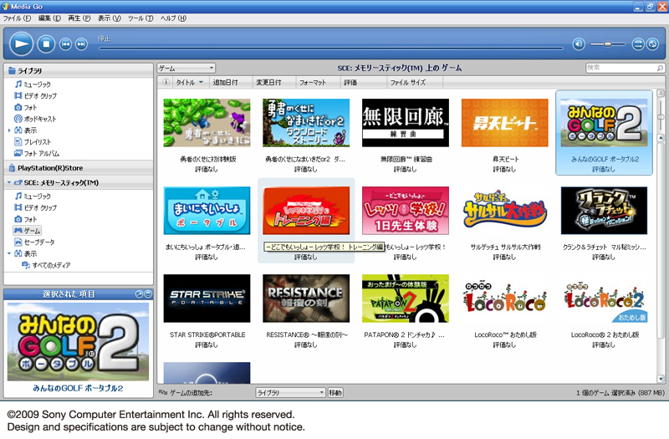Select みんなのGOLF ポータブル2 thumbnail in grid

604,123
